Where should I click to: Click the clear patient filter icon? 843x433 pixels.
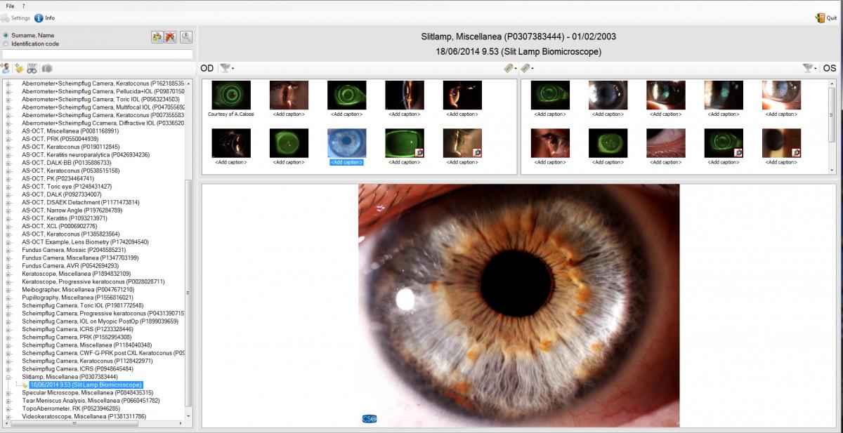(x=171, y=37)
